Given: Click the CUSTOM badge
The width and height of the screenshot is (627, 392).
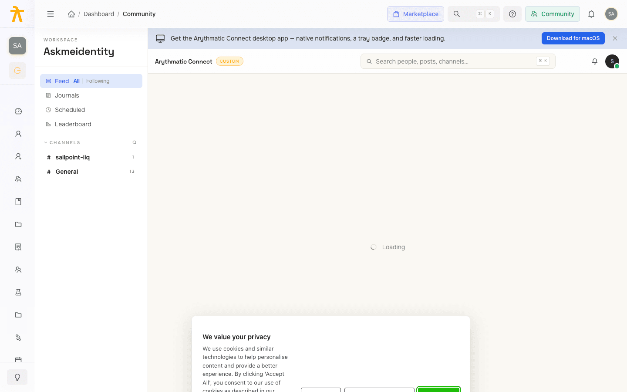Looking at the screenshot, I should (x=229, y=61).
